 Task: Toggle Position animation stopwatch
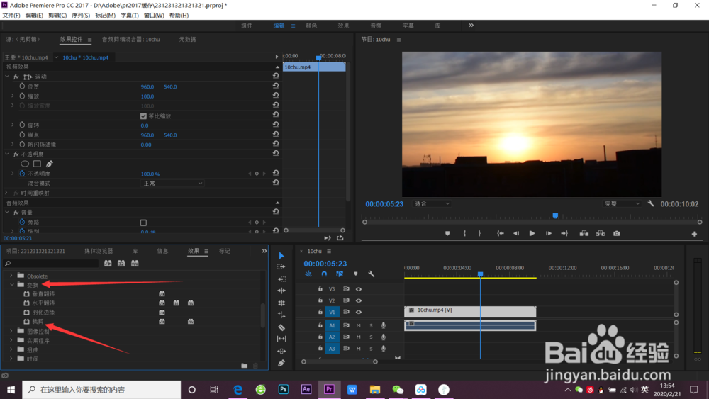22,86
